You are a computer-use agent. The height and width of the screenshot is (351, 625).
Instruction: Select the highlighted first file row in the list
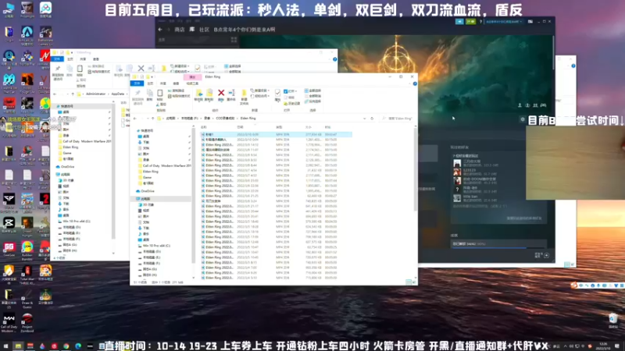pyautogui.click(x=276, y=134)
